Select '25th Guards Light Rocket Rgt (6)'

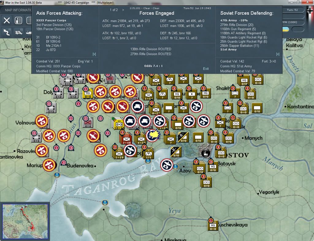click(x=243, y=42)
